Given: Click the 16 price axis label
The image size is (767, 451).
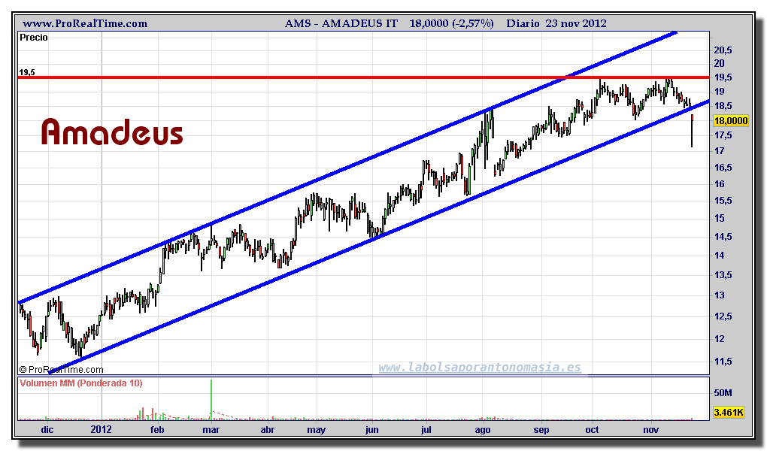Looking at the screenshot, I should coord(719,184).
